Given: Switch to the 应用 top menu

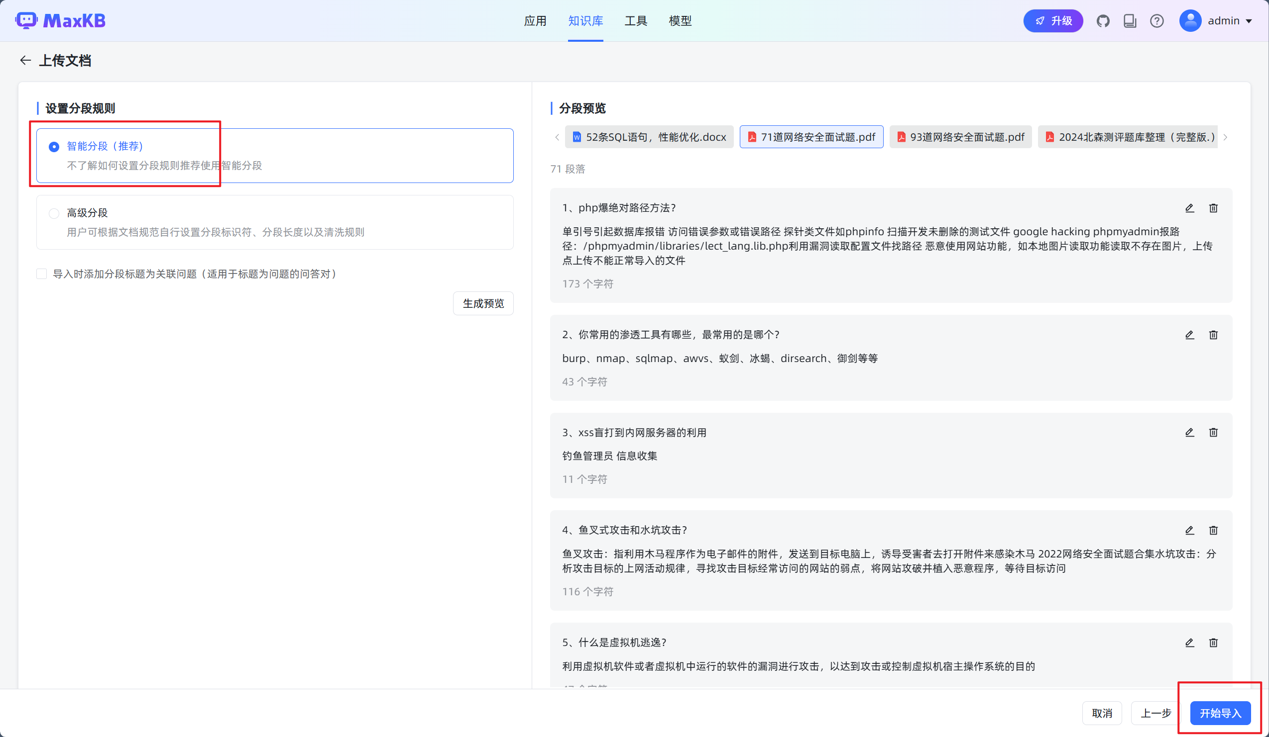Looking at the screenshot, I should [535, 20].
